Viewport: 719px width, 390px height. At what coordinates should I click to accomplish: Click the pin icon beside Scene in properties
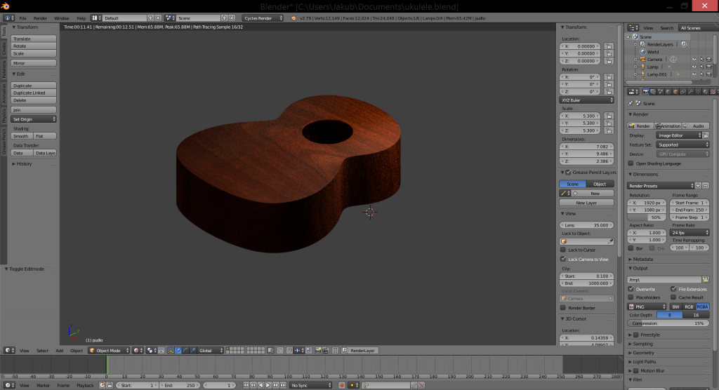pyautogui.click(x=631, y=104)
